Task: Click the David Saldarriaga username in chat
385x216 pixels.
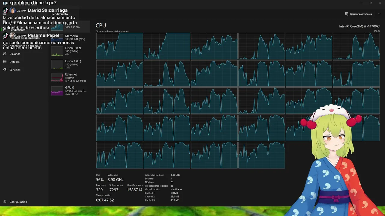Action: coord(48,10)
